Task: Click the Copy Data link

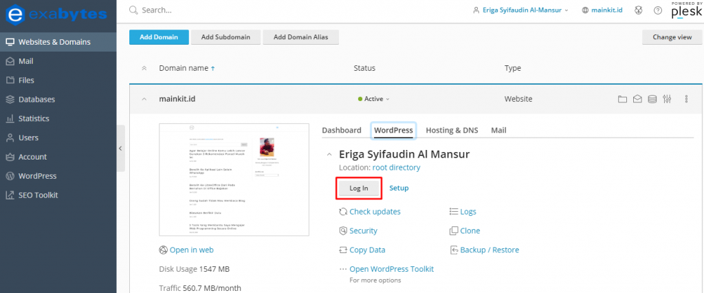Action: coord(367,250)
